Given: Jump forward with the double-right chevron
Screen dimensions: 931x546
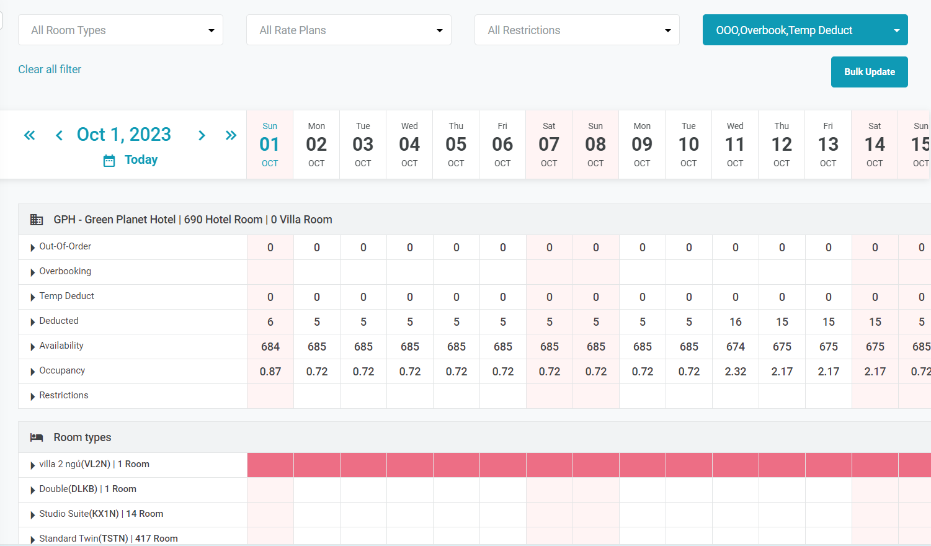Looking at the screenshot, I should click(231, 135).
